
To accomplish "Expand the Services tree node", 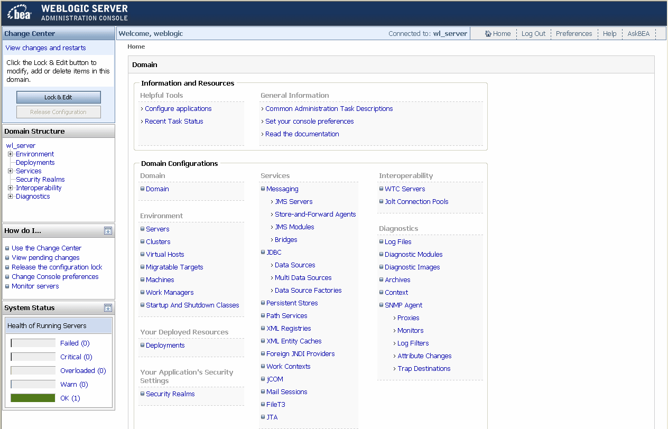I will point(11,171).
